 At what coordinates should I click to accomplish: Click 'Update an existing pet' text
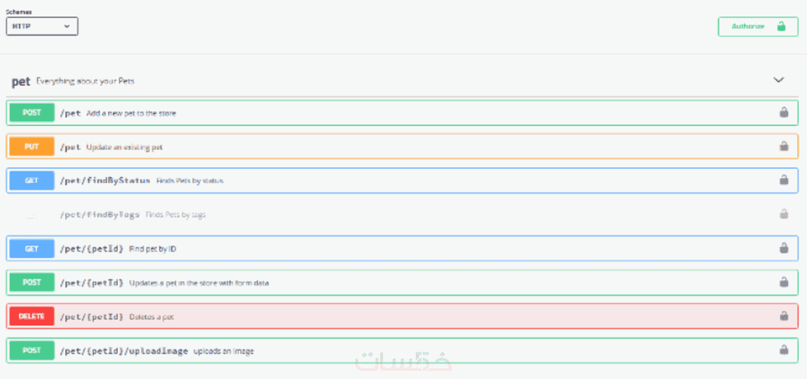pyautogui.click(x=124, y=147)
